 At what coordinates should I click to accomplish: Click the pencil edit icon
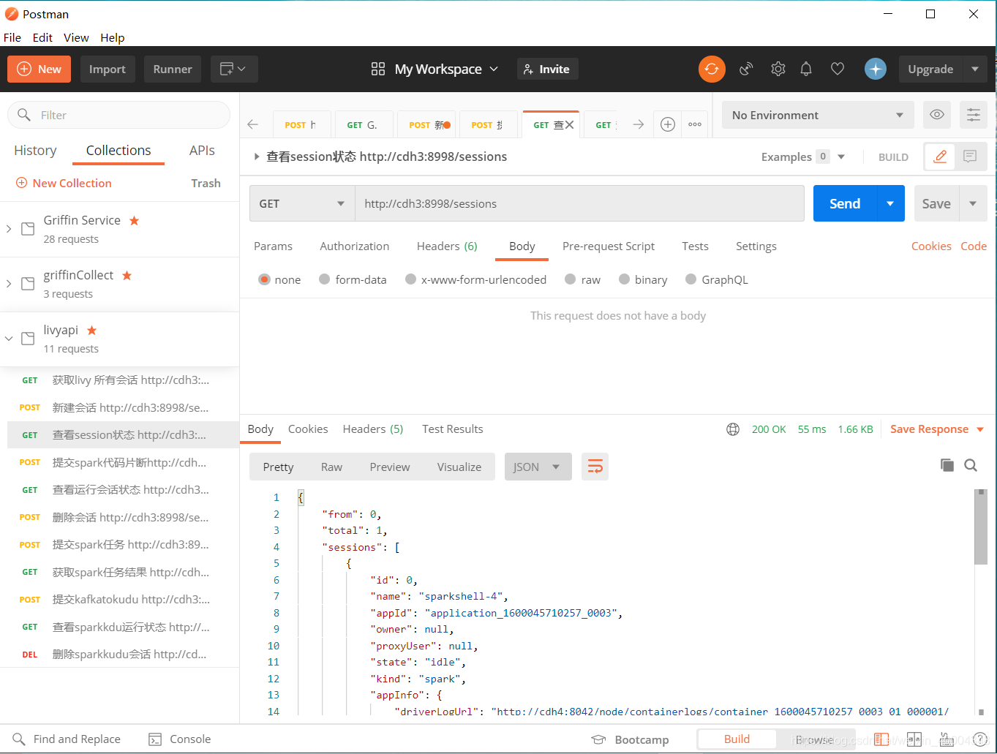(940, 157)
